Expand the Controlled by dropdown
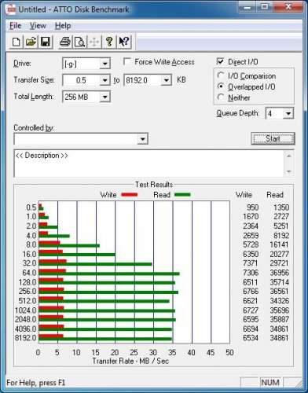 142,139
